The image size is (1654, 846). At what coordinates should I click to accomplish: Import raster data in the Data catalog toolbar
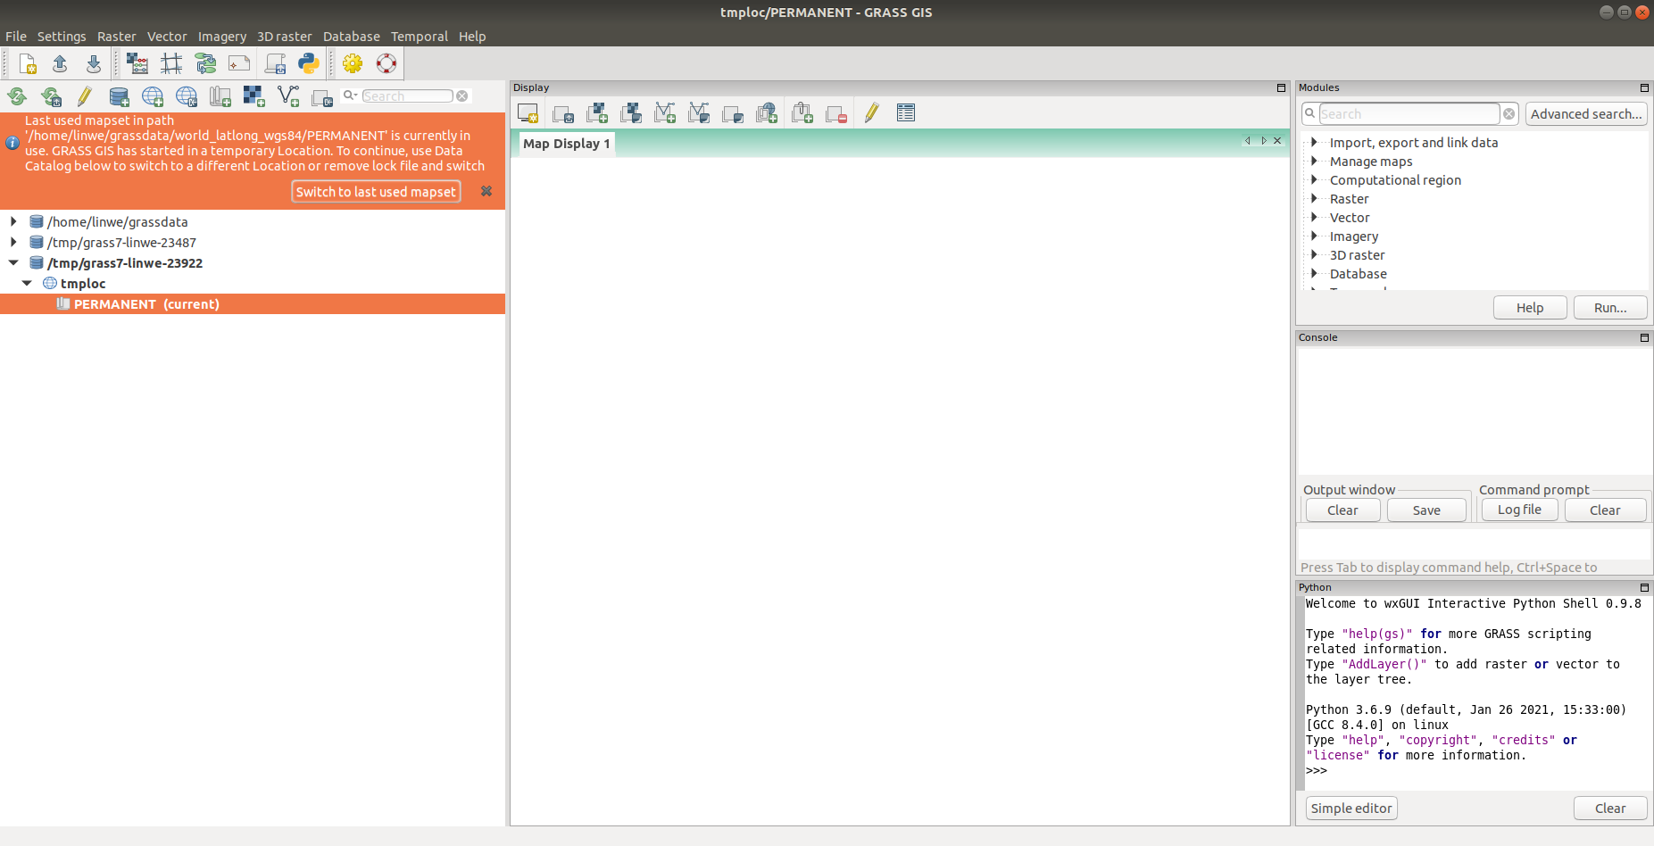click(x=254, y=96)
